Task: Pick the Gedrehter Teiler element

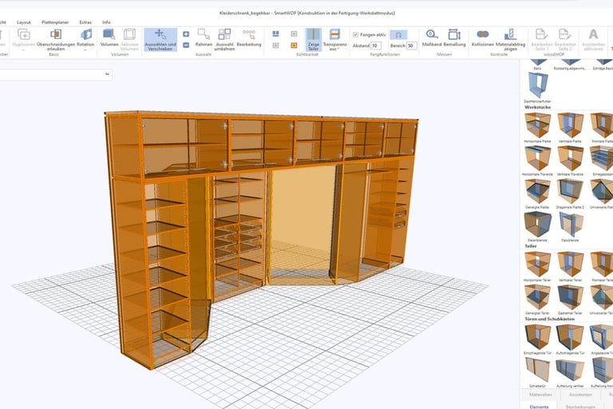Action: pos(570,300)
